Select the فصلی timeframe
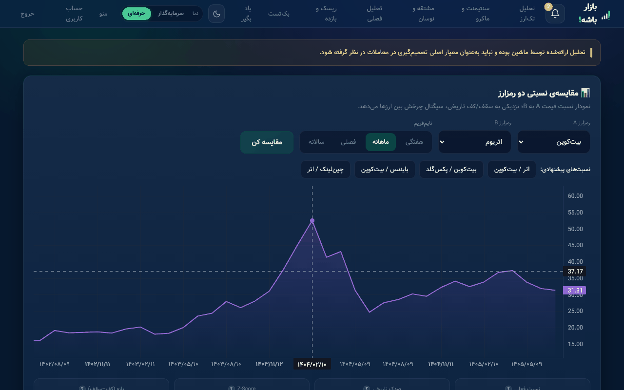Screen dimensions: 624x390 coord(348,142)
